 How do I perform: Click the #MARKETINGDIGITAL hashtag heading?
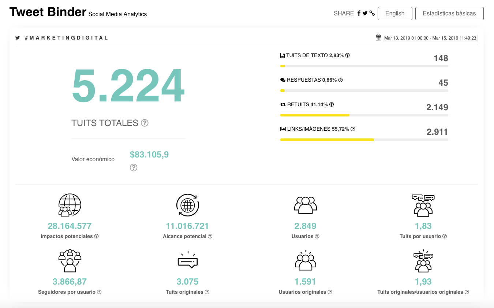click(66, 38)
